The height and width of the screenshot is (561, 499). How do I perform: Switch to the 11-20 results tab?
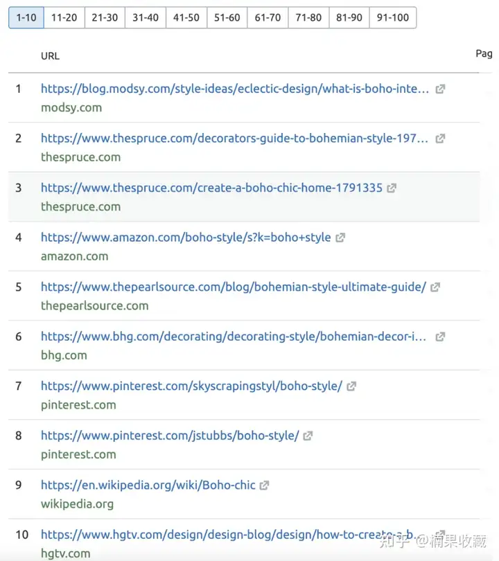64,17
